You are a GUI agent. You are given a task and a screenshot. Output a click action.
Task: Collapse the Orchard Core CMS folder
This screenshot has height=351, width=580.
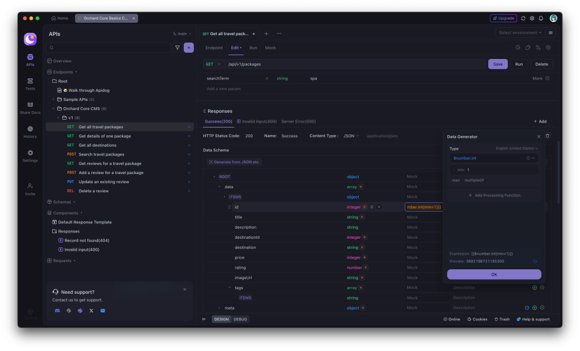tap(53, 108)
